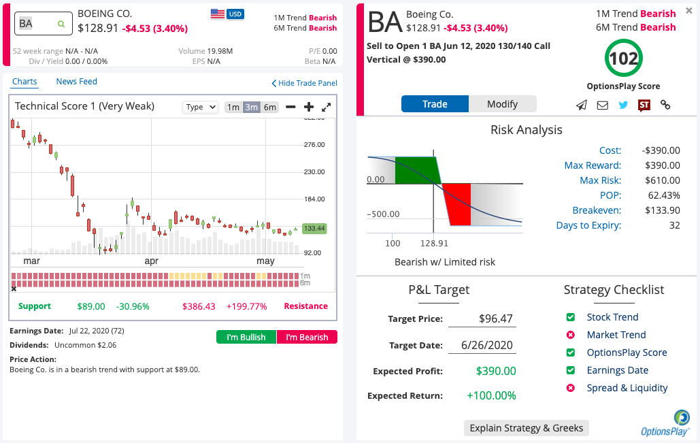
Task: Open the OptionsPlay Score checklist link
Action: point(627,352)
